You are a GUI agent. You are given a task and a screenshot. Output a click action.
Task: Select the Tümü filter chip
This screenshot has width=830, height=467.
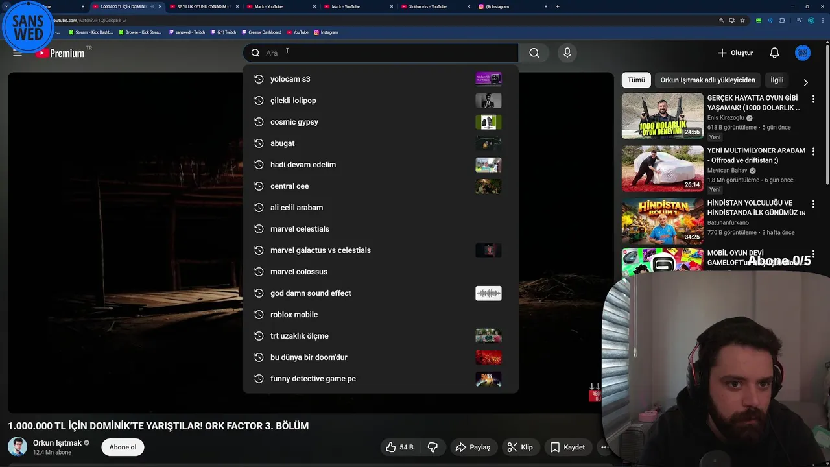pyautogui.click(x=636, y=80)
